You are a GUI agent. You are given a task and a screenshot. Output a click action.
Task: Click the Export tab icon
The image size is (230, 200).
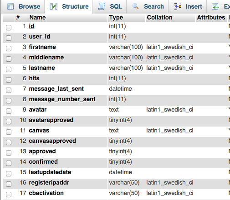pos(215,6)
